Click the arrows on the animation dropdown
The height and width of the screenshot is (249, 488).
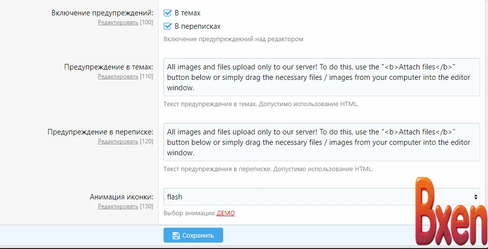click(475, 197)
